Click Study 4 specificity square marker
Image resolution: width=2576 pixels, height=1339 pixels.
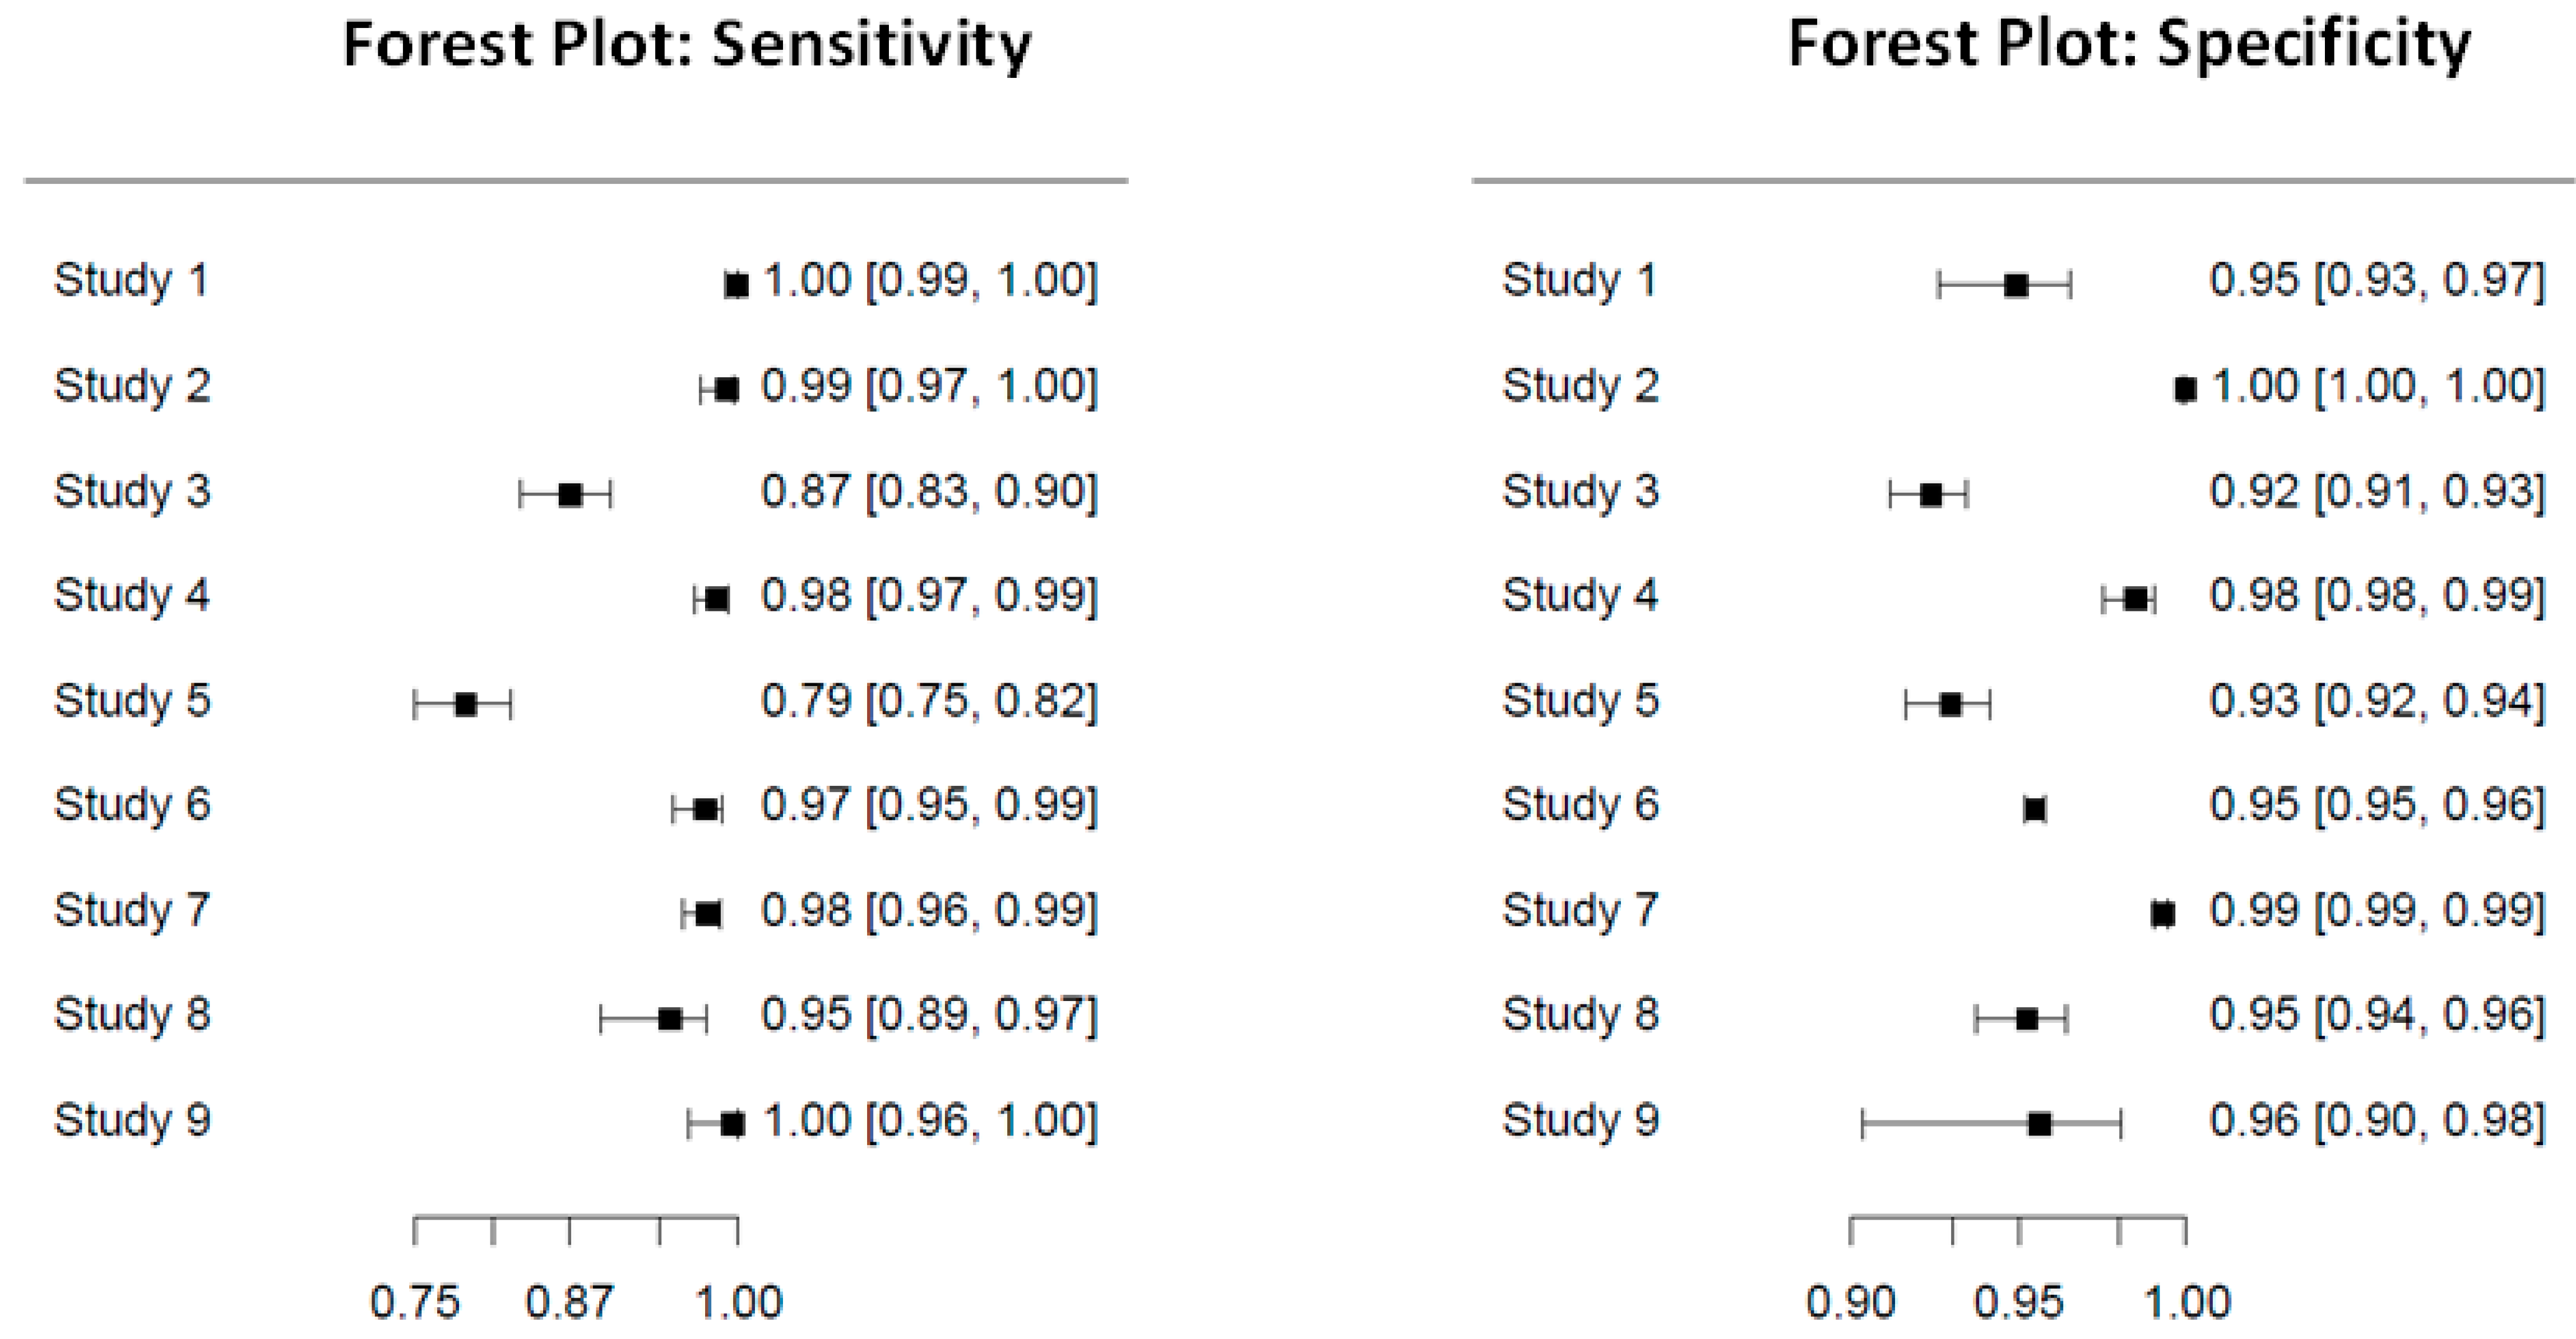(x=2135, y=599)
